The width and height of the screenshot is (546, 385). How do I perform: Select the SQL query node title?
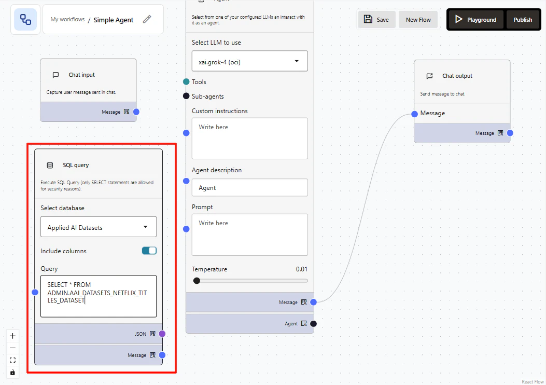76,165
